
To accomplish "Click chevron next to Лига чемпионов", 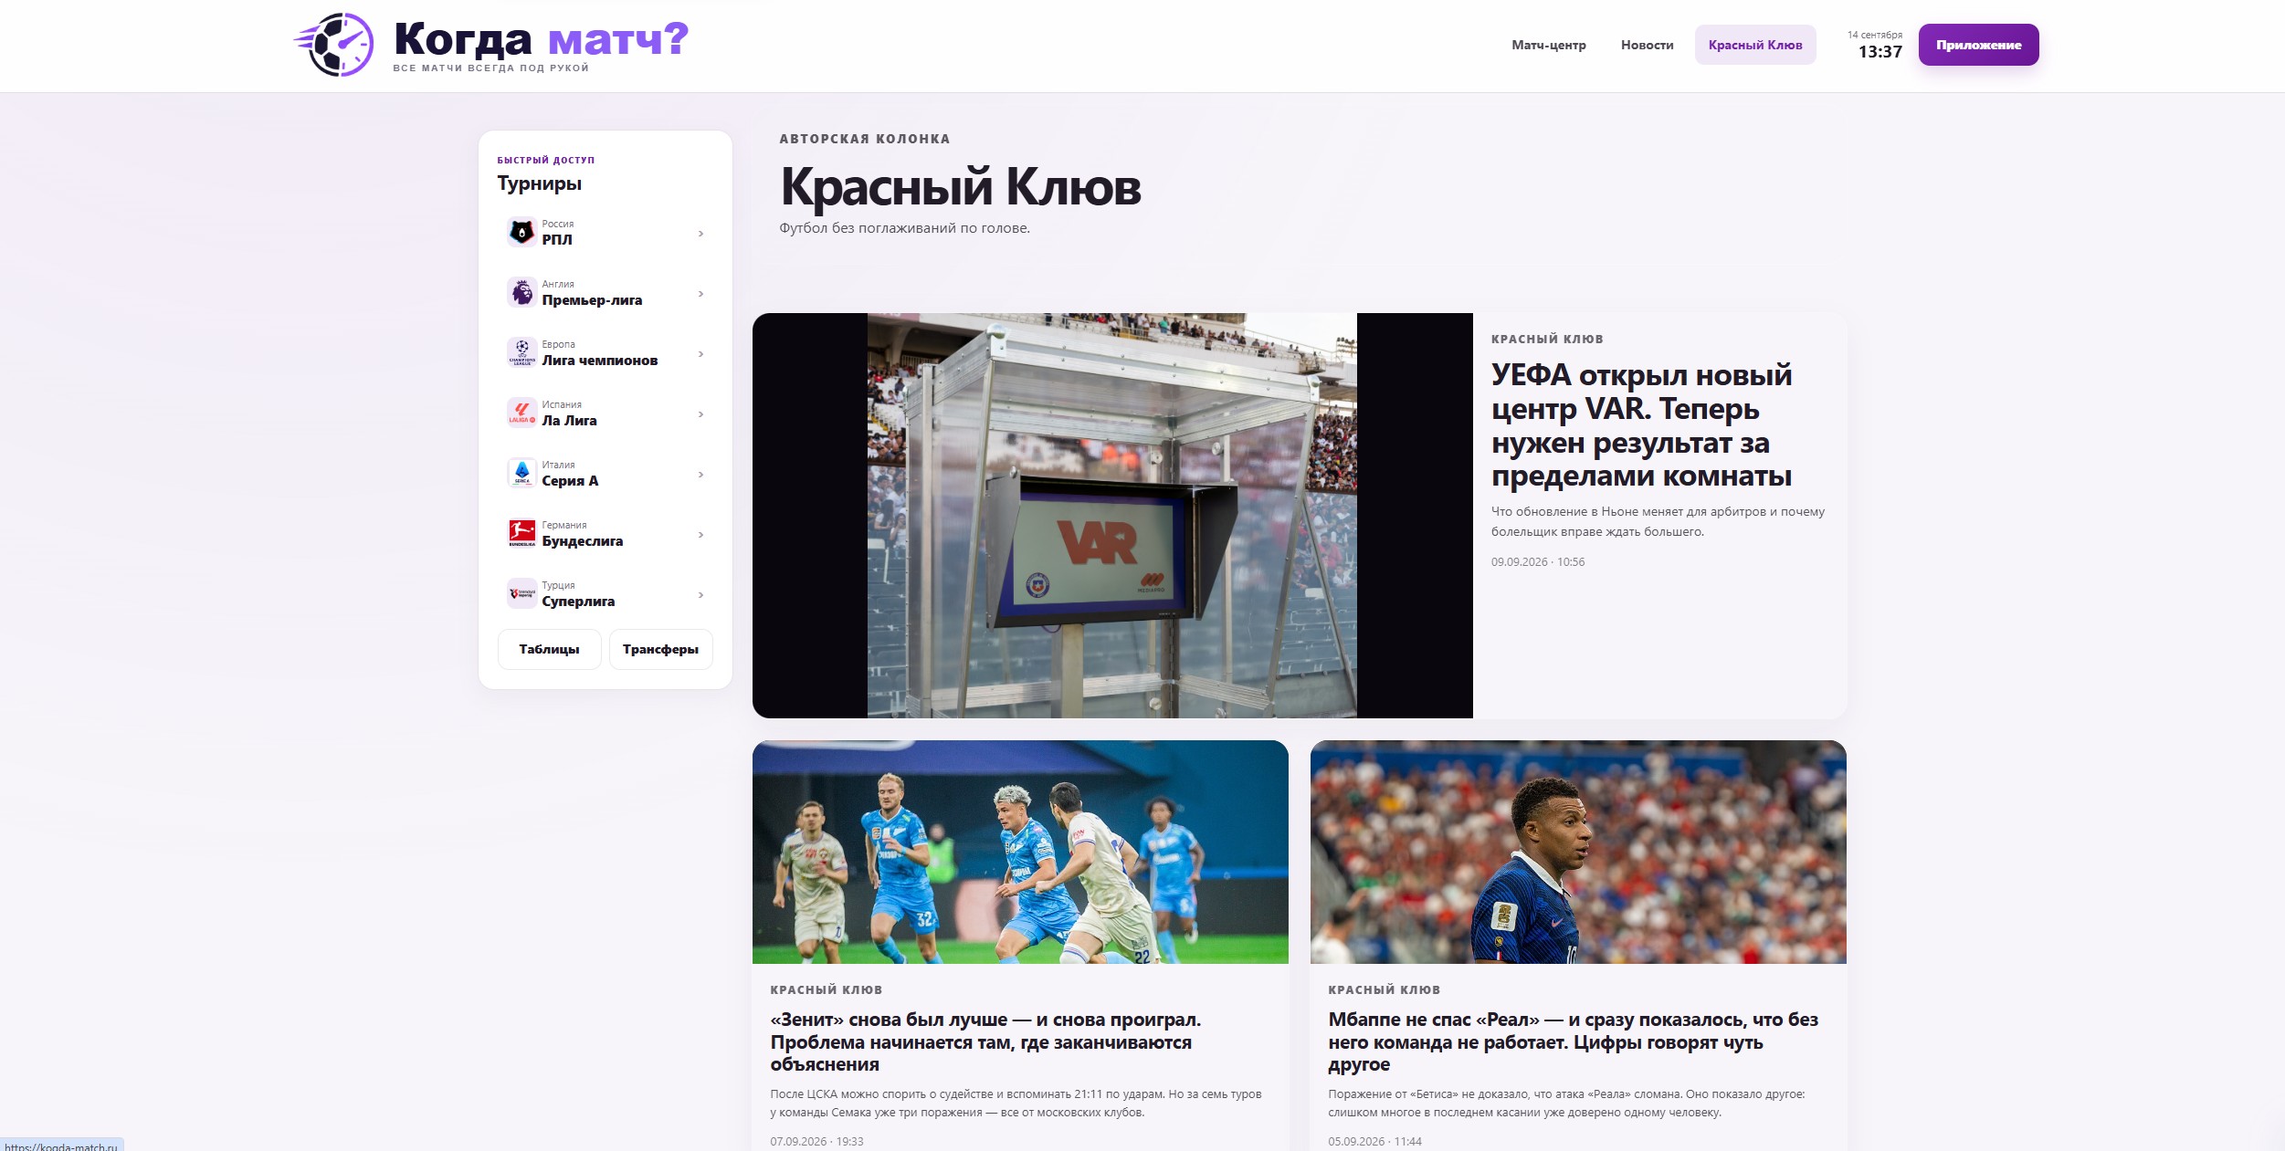I will 700,354.
